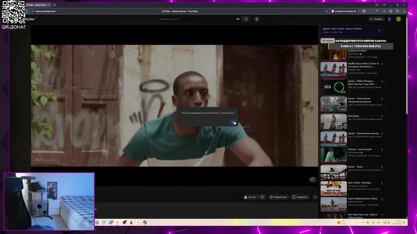Open Shuffle Dance Video thumbnail
The width and height of the screenshot is (417, 234).
pyautogui.click(x=334, y=69)
